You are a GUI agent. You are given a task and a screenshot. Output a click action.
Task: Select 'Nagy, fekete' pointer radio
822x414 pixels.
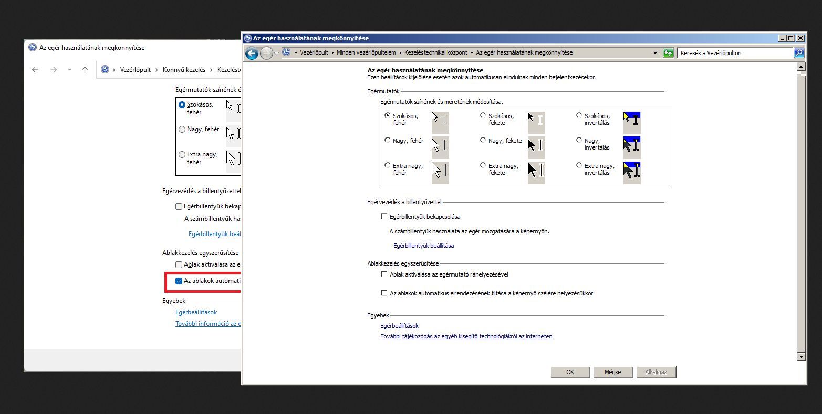pyautogui.click(x=483, y=140)
